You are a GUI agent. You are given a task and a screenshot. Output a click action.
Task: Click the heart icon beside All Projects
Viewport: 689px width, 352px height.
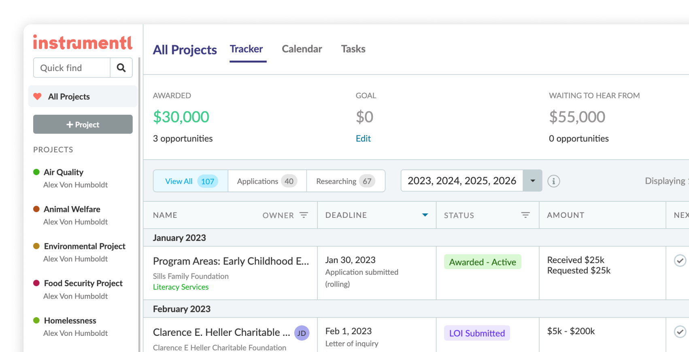37,97
